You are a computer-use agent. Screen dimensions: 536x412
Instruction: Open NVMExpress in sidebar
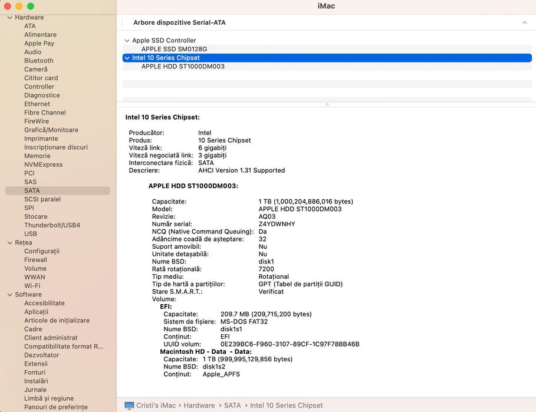point(44,164)
